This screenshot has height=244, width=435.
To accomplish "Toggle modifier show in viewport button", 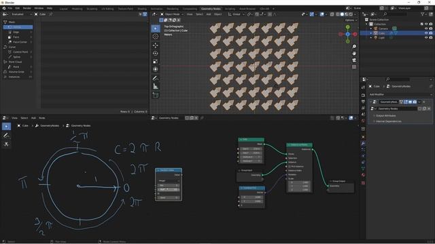I will click(410, 102).
